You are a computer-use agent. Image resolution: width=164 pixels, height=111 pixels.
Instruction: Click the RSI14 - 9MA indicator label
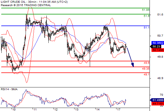[9, 89]
